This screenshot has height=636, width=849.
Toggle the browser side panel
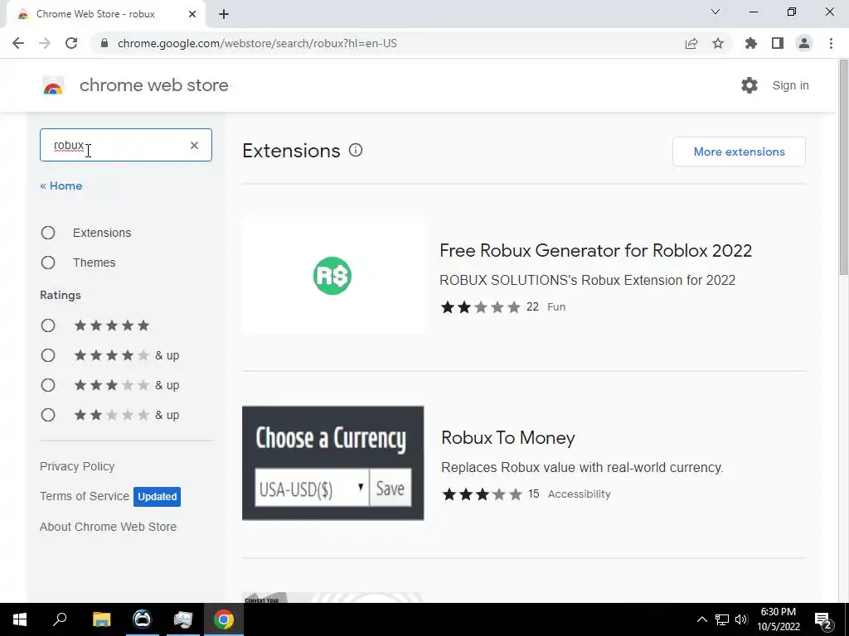[x=778, y=43]
